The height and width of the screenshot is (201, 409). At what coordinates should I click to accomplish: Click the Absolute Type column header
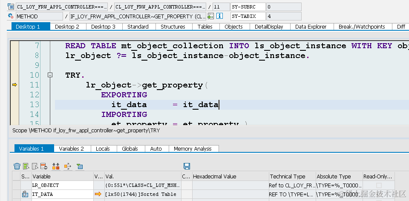pyautogui.click(x=339, y=176)
